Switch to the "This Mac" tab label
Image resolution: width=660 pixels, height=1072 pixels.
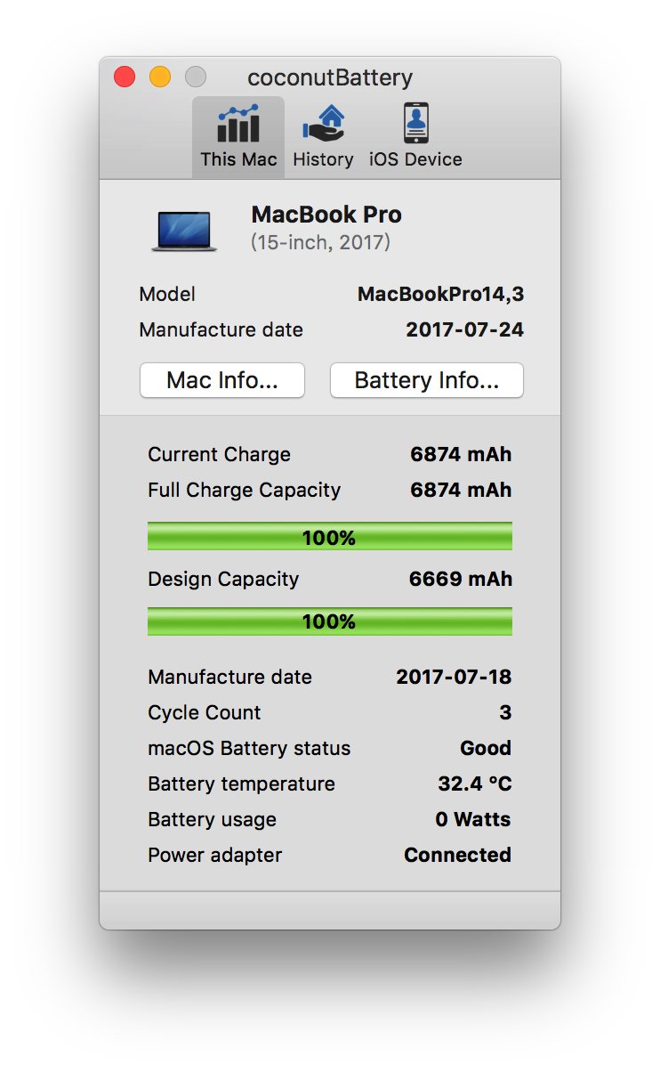[x=238, y=159]
